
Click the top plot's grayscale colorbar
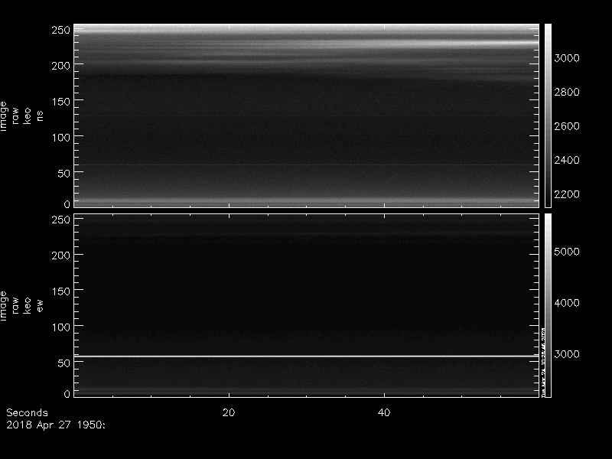coord(548,115)
